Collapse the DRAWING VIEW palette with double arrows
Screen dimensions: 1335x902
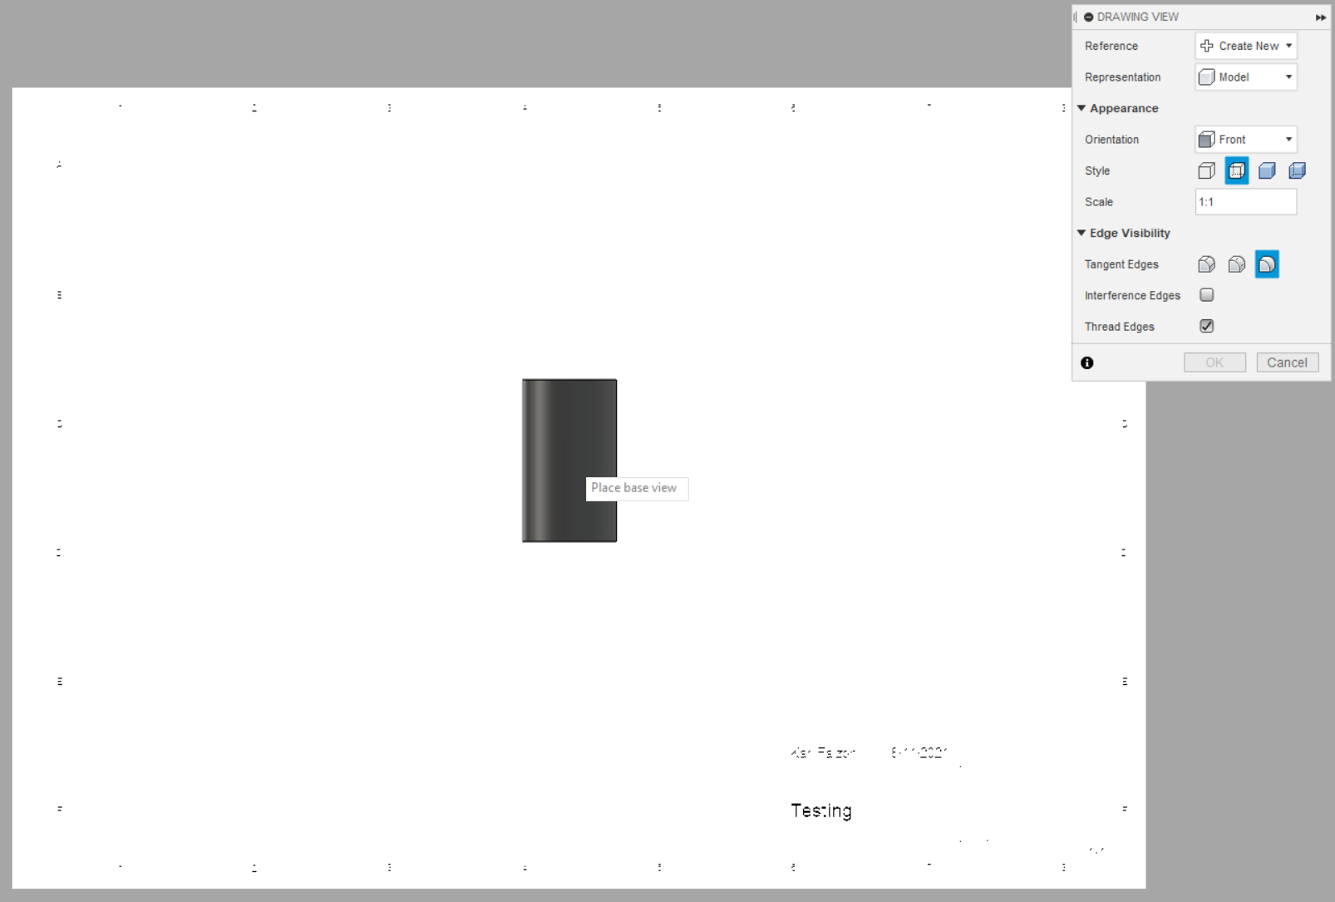coord(1321,17)
